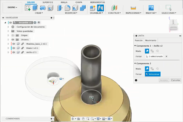
Task: Switch to the Posición tab
Action: coord(139,40)
